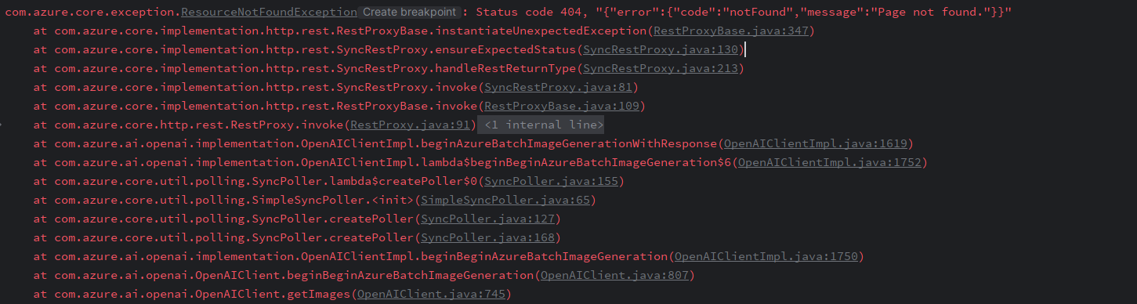Click the 'ensureExpectedStatus' method text
The width and height of the screenshot is (1137, 304).
tap(505, 50)
